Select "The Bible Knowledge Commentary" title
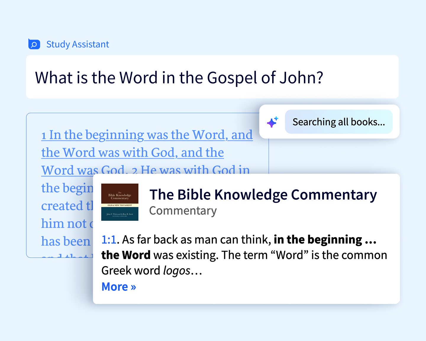The width and height of the screenshot is (426, 341). [x=263, y=195]
